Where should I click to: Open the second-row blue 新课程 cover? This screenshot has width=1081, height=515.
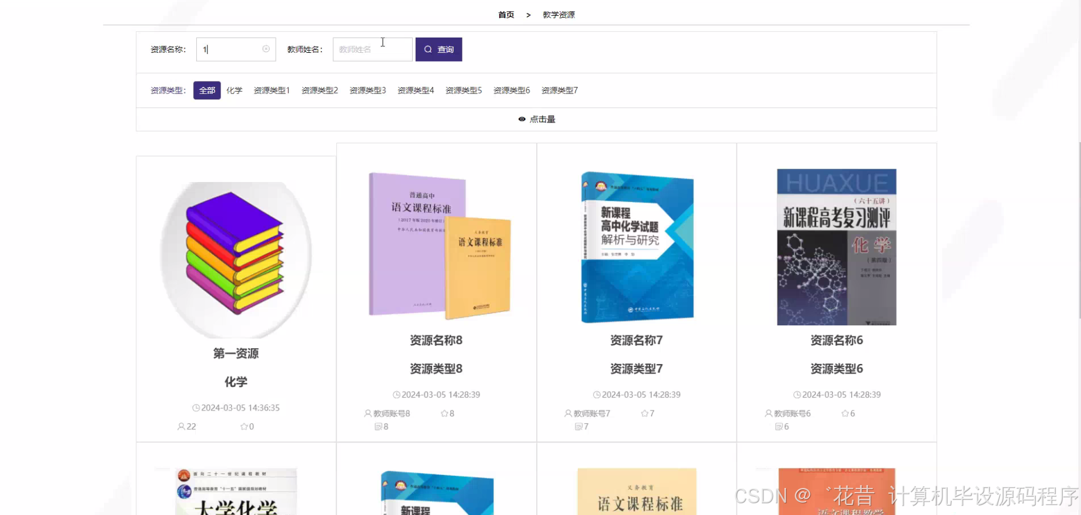[436, 493]
